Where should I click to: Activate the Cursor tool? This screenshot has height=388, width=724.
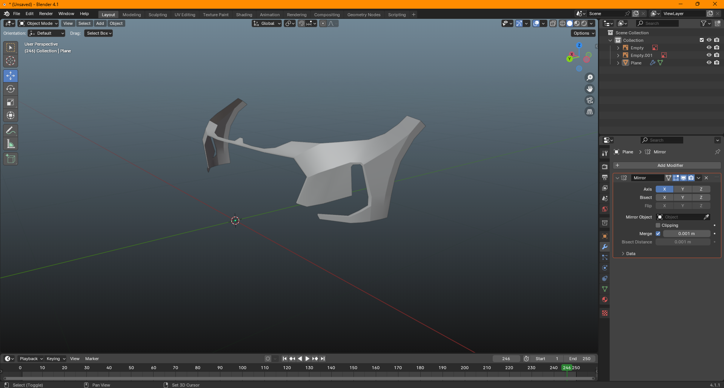tap(11, 61)
